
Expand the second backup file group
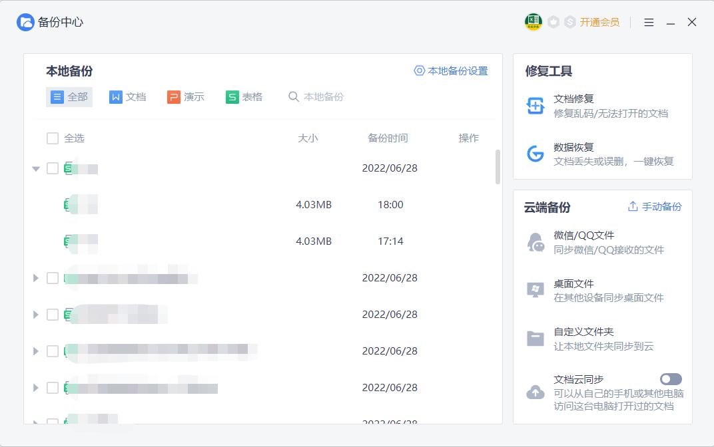click(35, 277)
